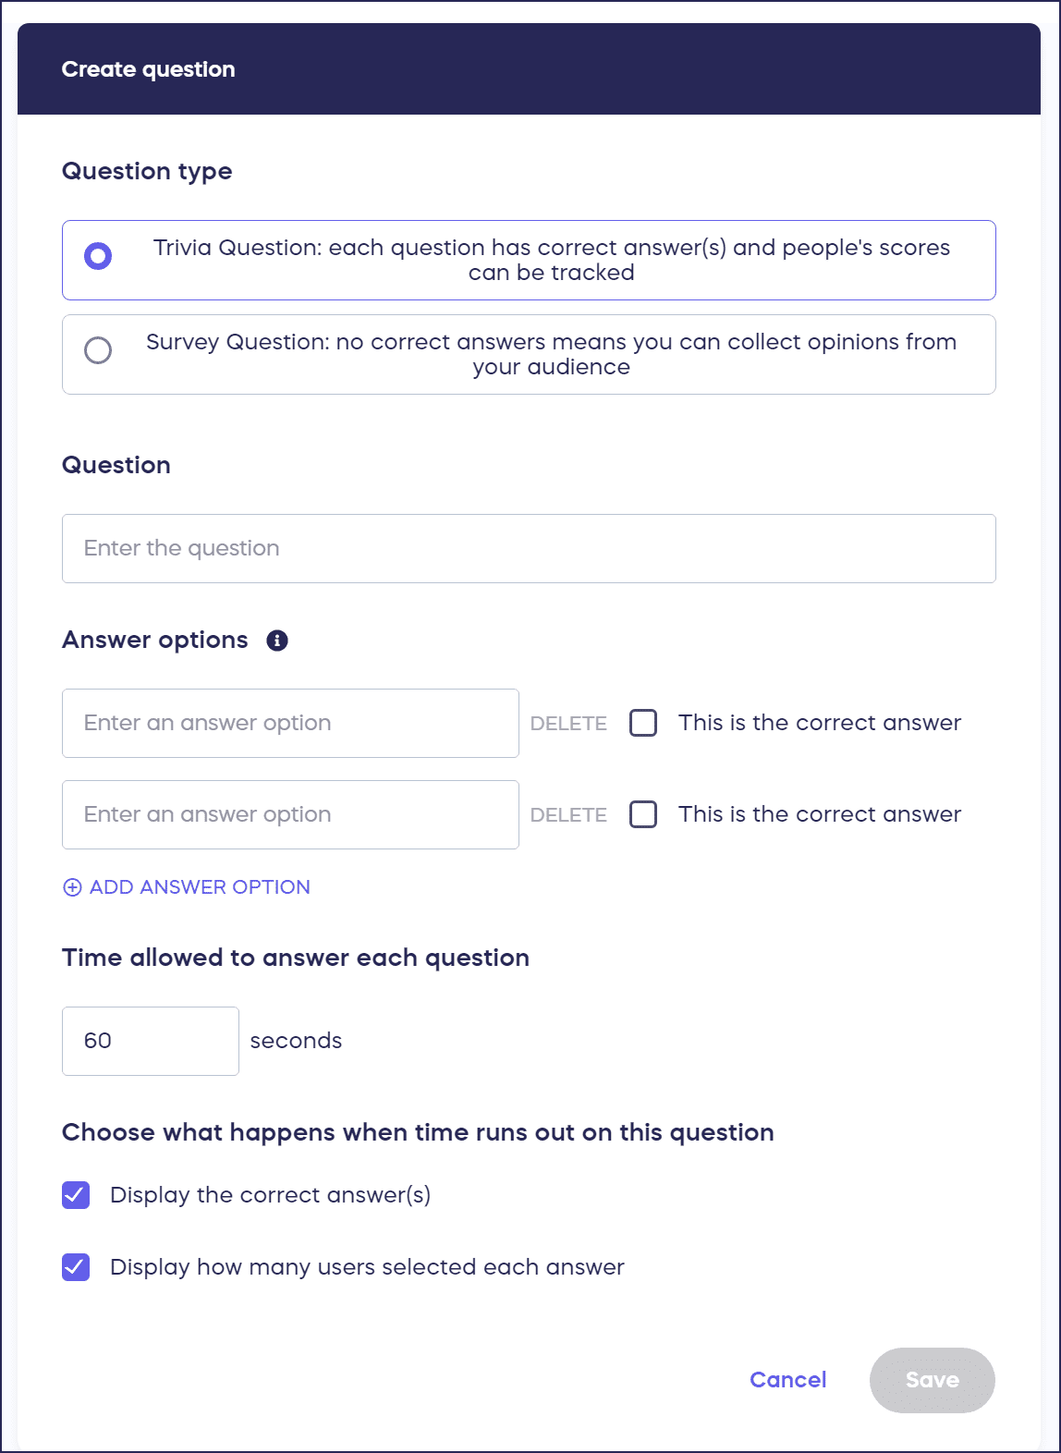
Task: Mark the second answer option as correct
Action: coord(643,814)
